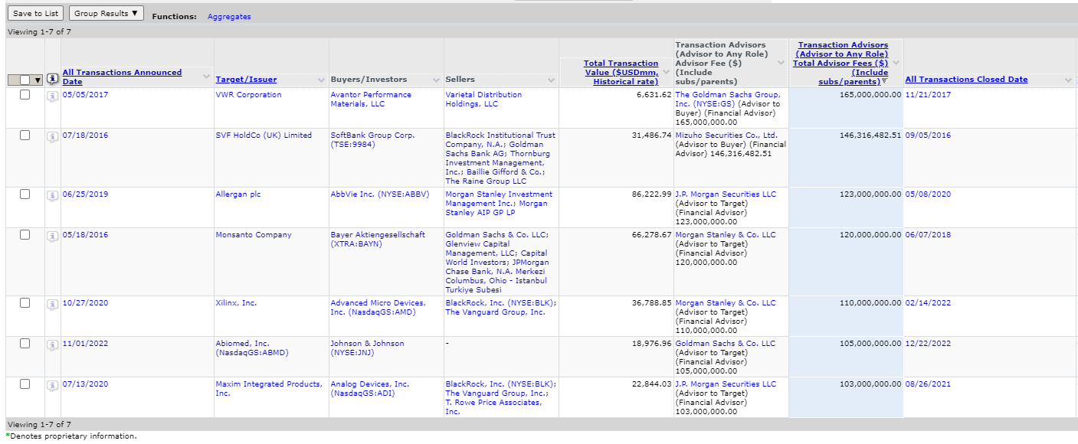
Task: Click the header info bubble icon
Action: (52, 79)
